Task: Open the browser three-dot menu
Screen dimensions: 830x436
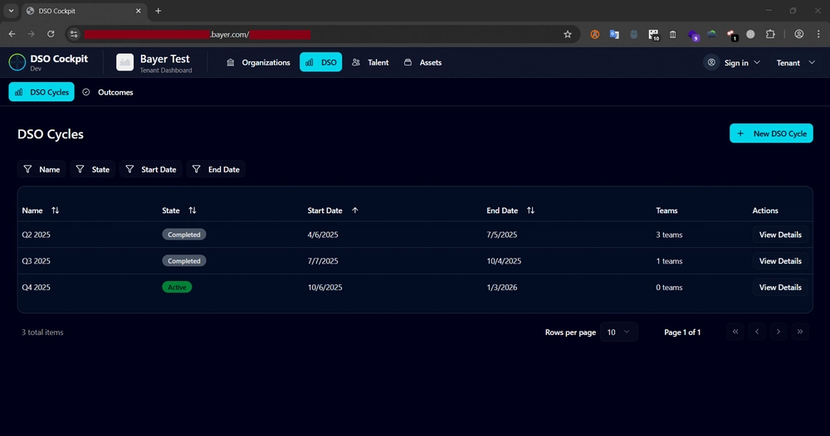Action: (818, 34)
